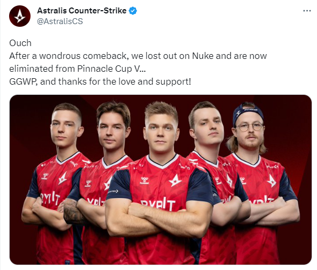
Task: Click the 'eliminated from Pinnacle Cup V...' line
Action: tap(77, 69)
